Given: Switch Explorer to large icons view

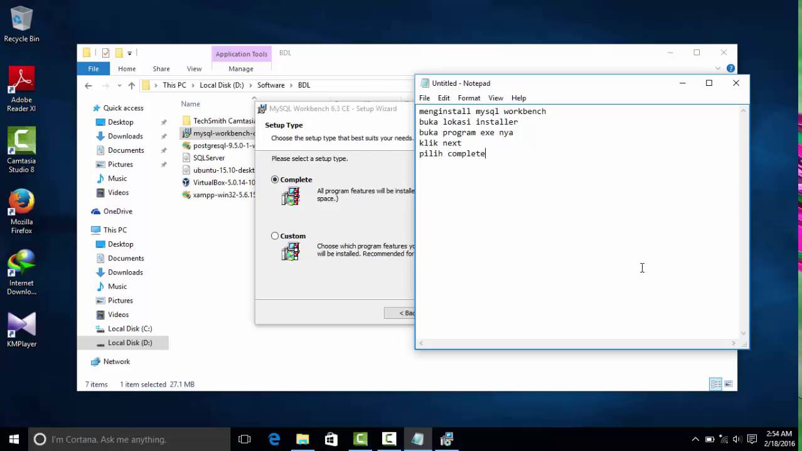Looking at the screenshot, I should coord(729,384).
